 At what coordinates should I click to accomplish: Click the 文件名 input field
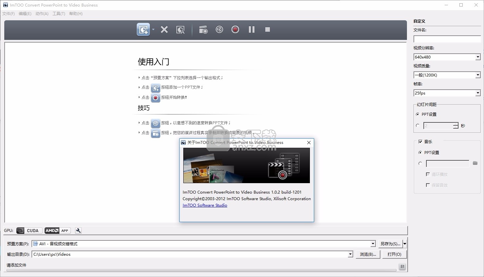[x=447, y=39]
